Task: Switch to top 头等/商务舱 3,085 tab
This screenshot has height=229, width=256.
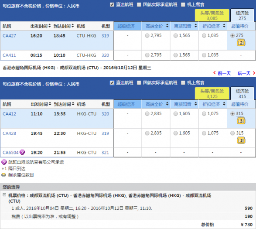Action: tap(212, 15)
